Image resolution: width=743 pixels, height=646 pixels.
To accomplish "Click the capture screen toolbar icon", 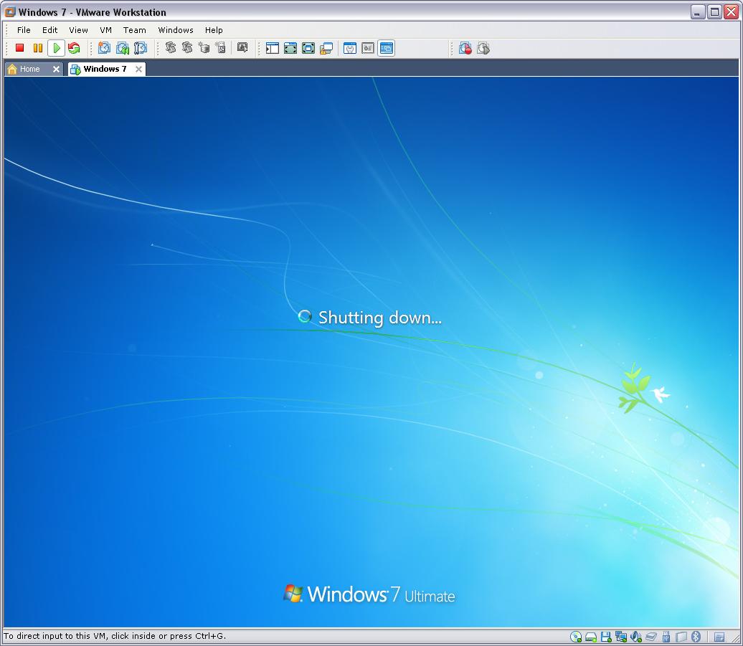I will click(242, 47).
